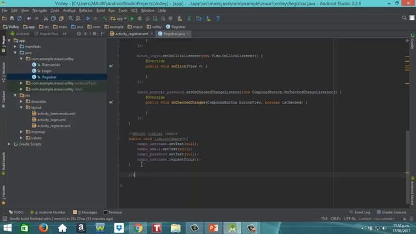Screen dimensions: 416x234
Task: Open the Gradle Console
Action: click(x=391, y=213)
